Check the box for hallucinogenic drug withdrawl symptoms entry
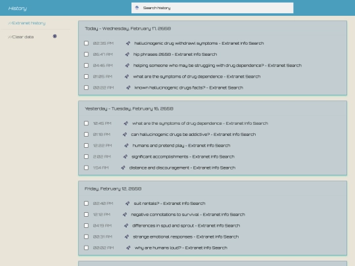 (86, 43)
